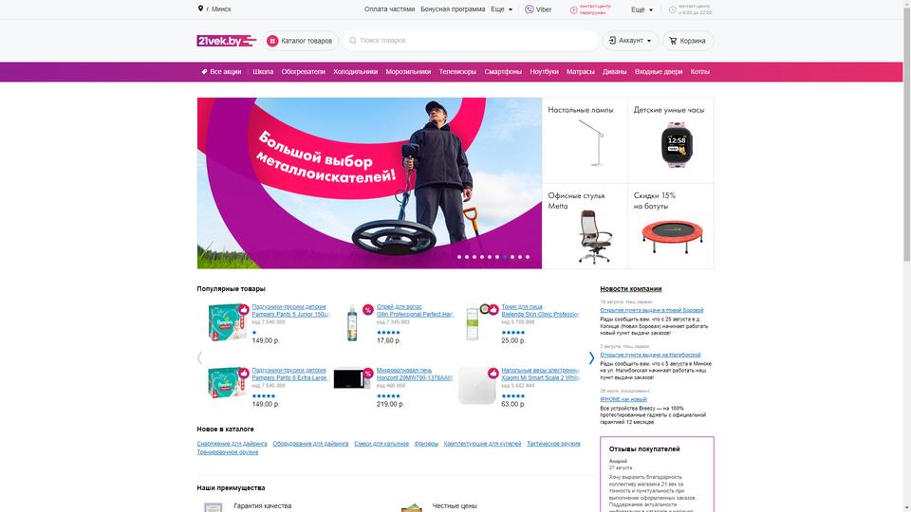Expand the Еще dropdown next to Бонусная программа
911x512 pixels.
point(501,9)
